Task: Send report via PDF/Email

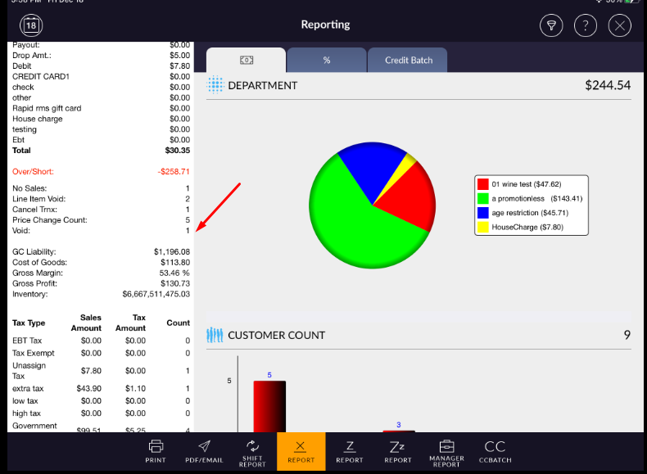Action: coord(204,452)
